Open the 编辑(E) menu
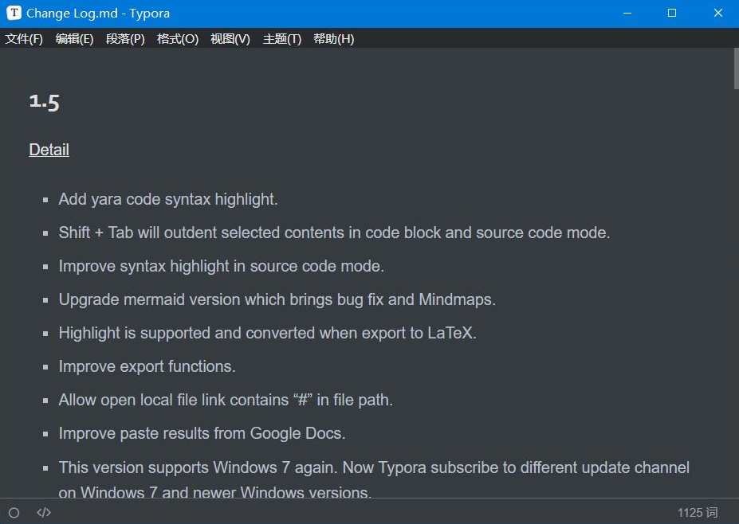This screenshot has width=739, height=524. pos(74,38)
